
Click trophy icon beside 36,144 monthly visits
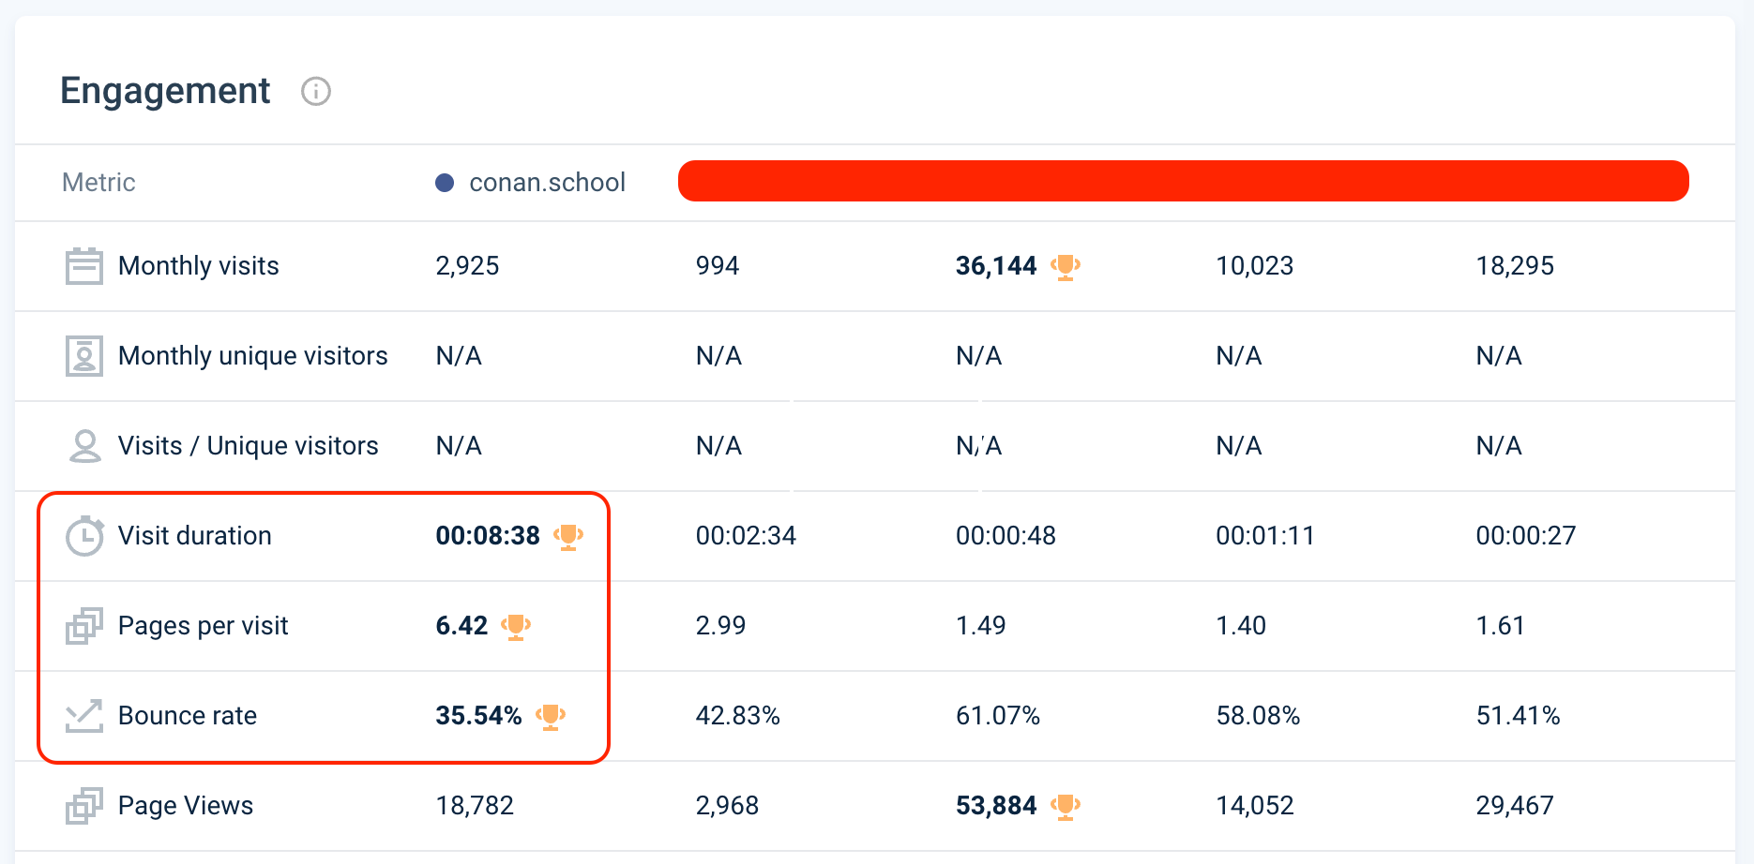click(x=1066, y=267)
